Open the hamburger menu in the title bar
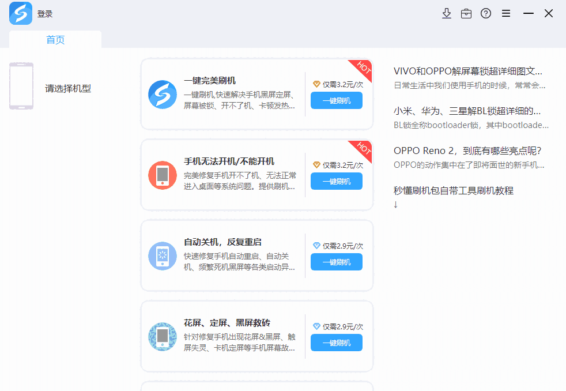 pos(506,13)
